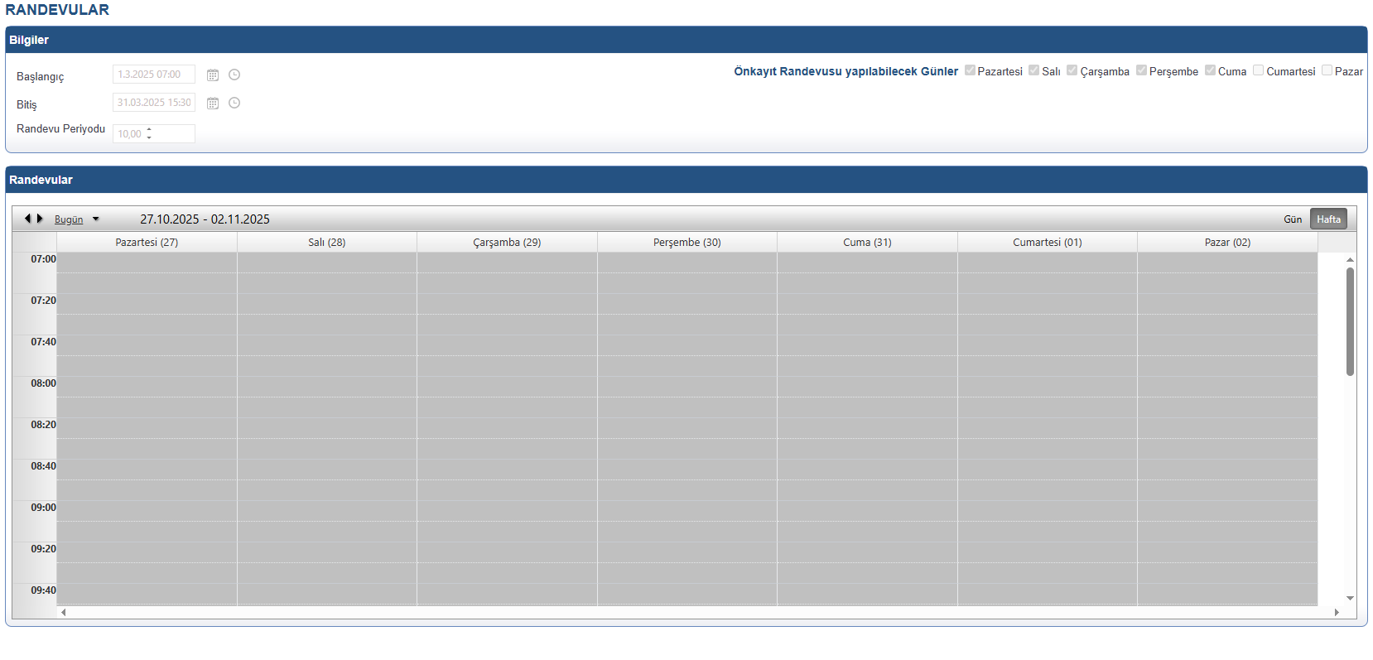The image size is (1373, 660).
Task: Open the Bitiş clock time picker
Action: (234, 104)
